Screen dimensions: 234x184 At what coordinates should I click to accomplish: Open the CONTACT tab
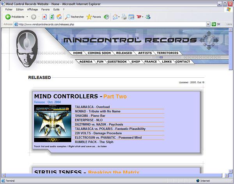coord(183,62)
